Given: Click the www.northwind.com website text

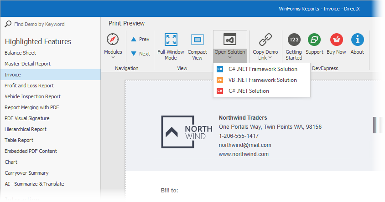Looking at the screenshot, I should (x=244, y=154).
